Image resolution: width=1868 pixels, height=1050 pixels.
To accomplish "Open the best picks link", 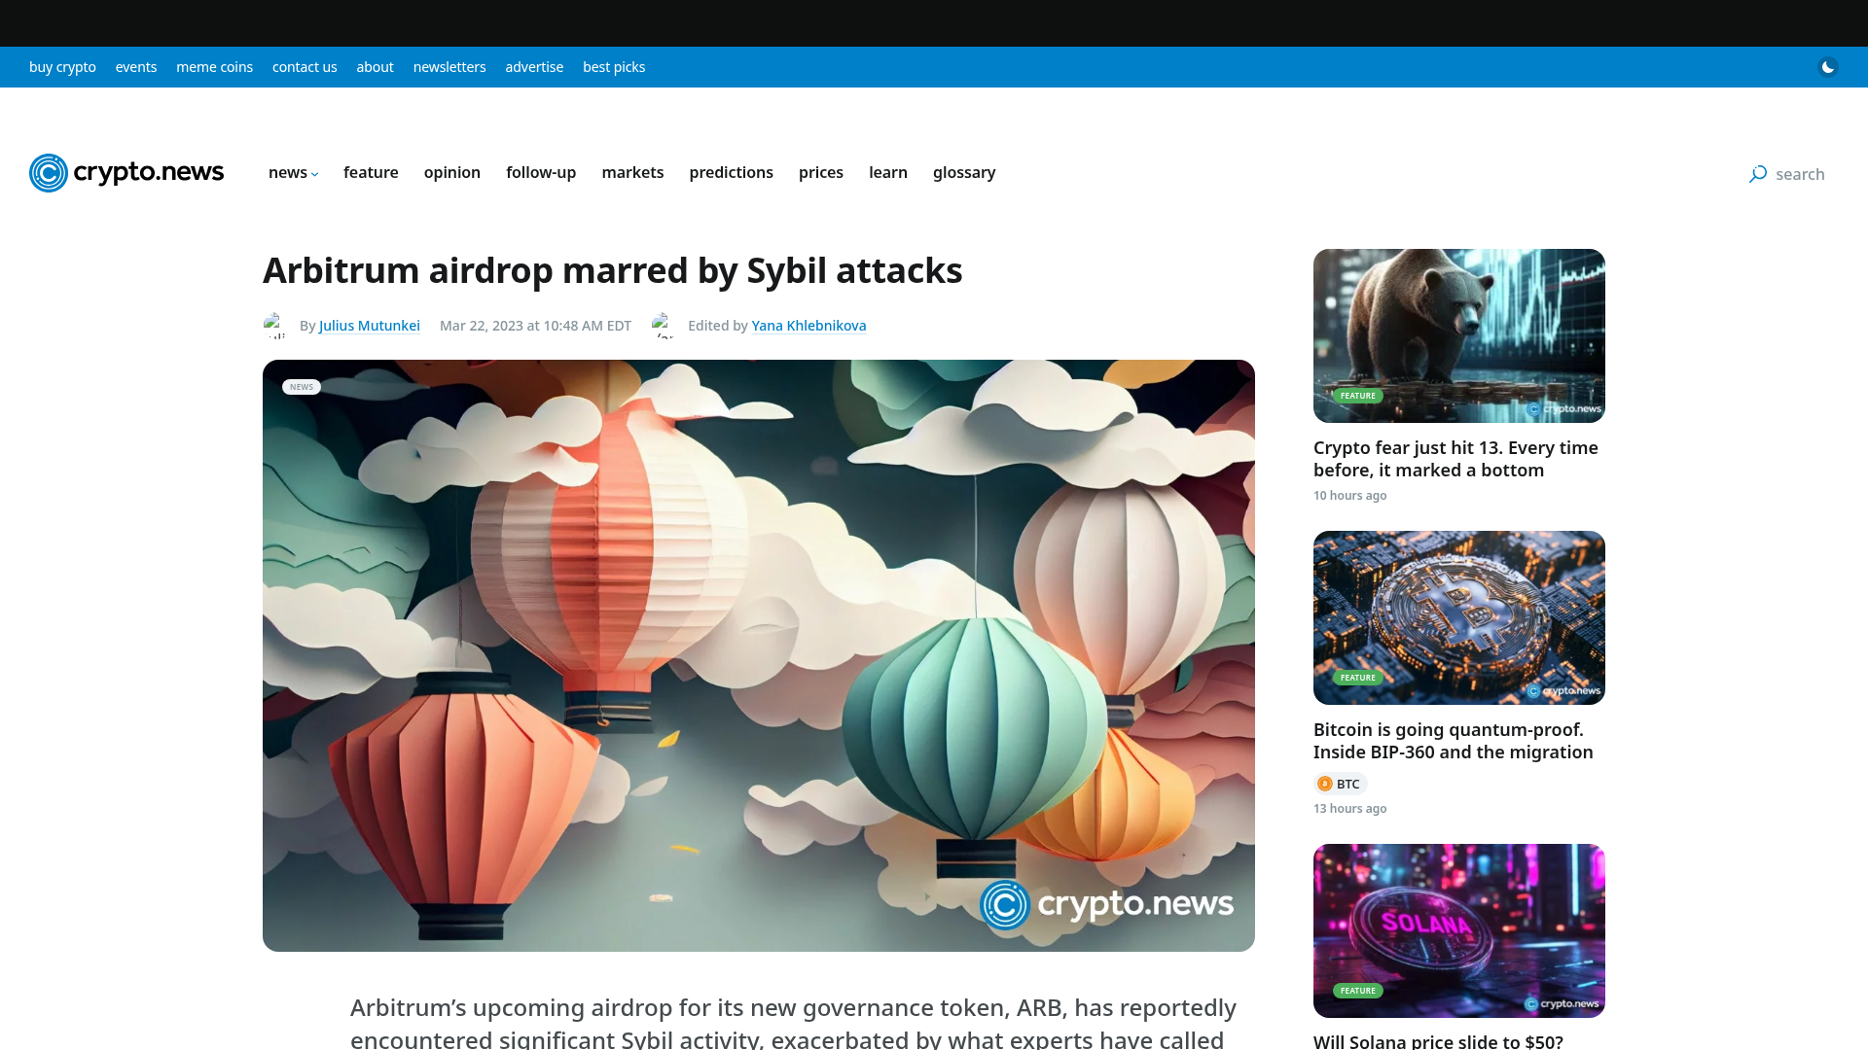I will [614, 67].
